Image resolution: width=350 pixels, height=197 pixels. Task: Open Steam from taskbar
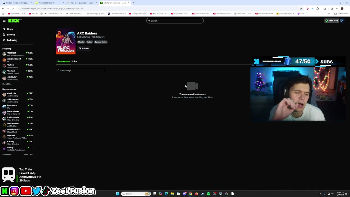[202, 194]
